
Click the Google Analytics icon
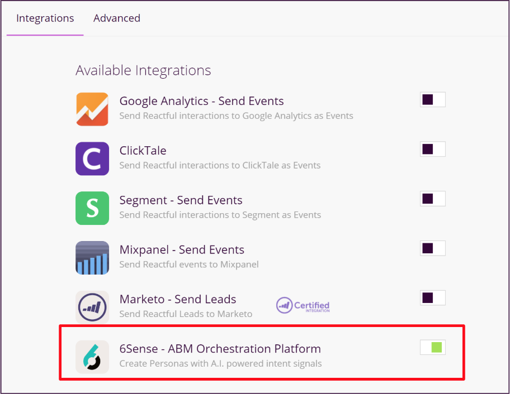coord(92,109)
